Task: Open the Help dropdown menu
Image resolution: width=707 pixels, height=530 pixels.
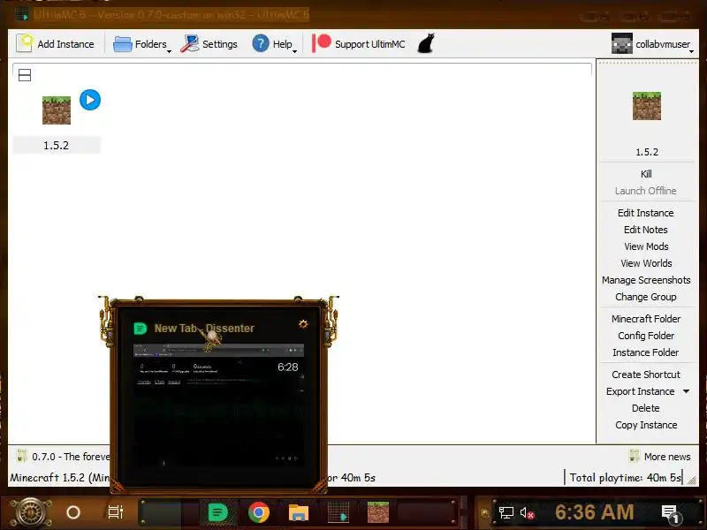Action: 274,44
